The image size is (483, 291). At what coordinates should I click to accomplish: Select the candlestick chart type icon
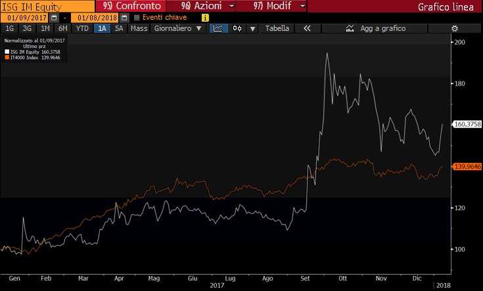pyautogui.click(x=237, y=28)
